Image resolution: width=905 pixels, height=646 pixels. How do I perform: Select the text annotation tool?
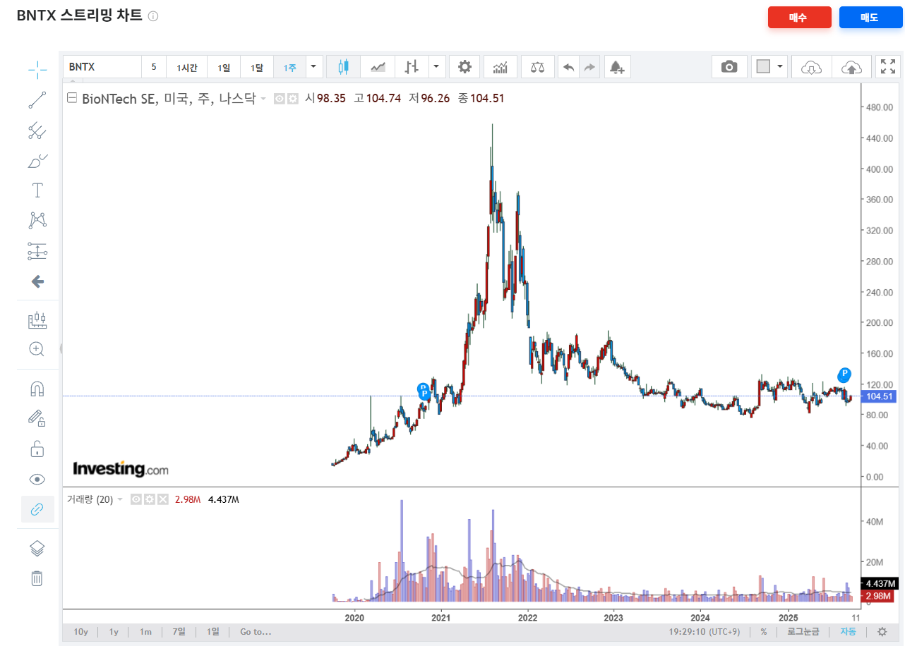pyautogui.click(x=37, y=190)
